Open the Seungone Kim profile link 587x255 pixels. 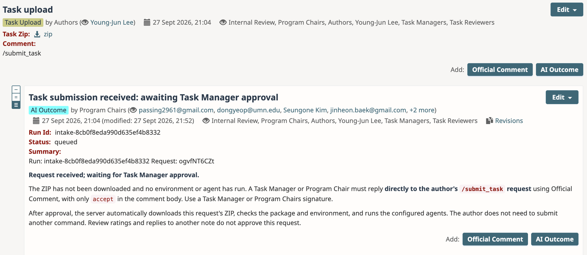pyautogui.click(x=305, y=110)
